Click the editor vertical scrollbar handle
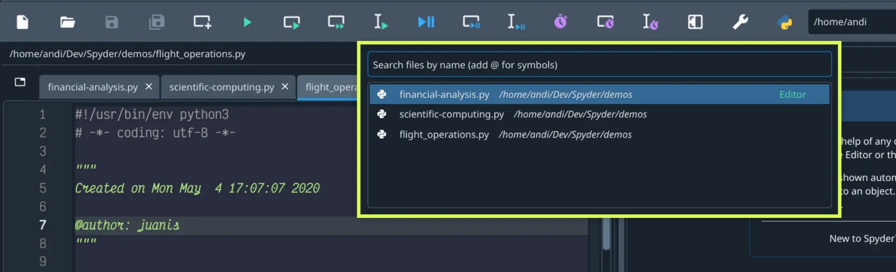 [606, 234]
